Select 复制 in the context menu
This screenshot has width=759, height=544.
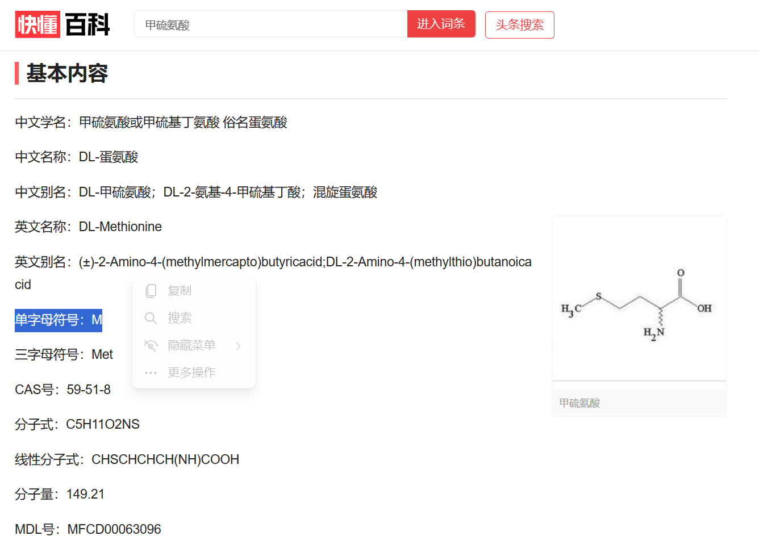tap(180, 291)
